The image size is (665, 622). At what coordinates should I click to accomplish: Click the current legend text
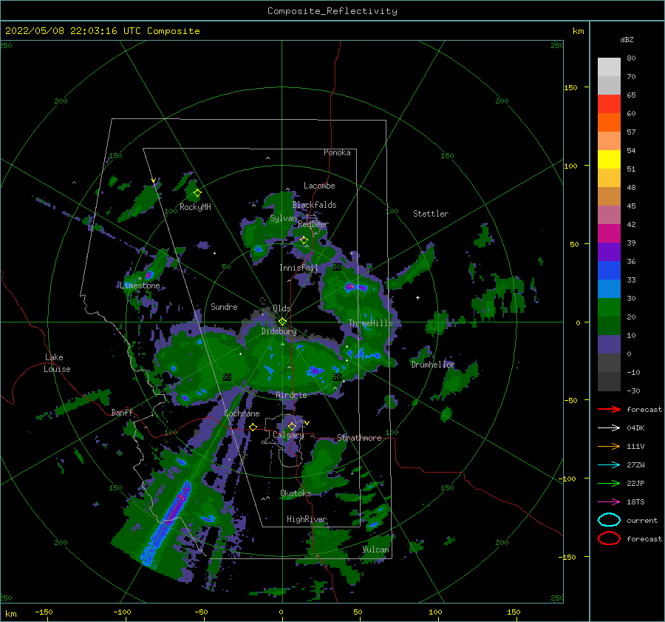pyautogui.click(x=641, y=521)
